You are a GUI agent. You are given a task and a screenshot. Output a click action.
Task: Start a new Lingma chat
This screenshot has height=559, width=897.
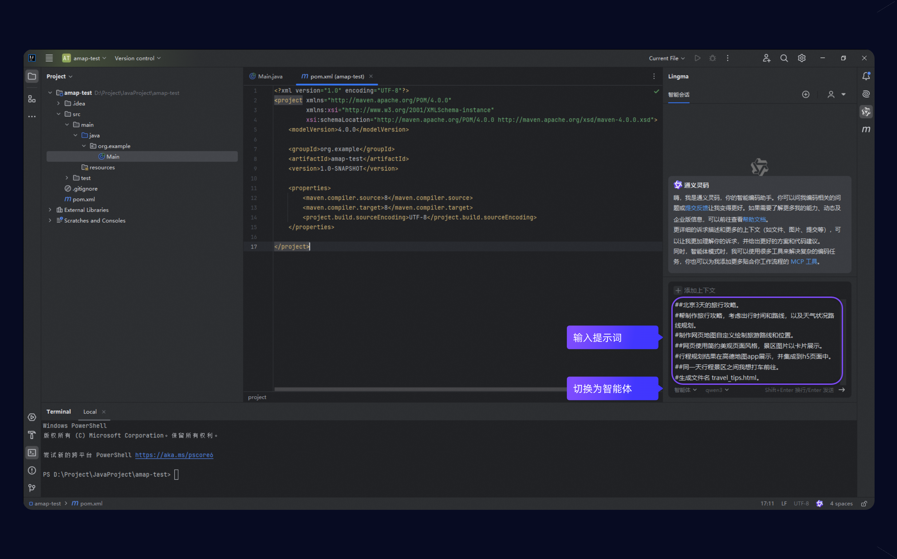coord(806,94)
